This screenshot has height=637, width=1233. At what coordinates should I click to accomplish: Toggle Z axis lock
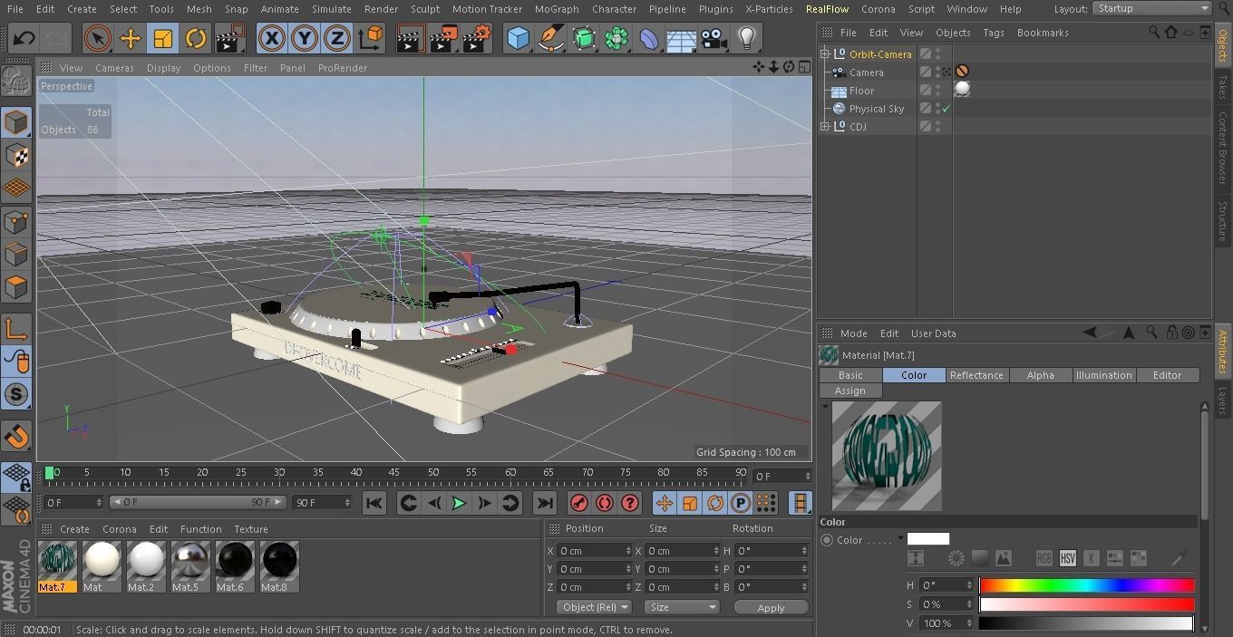[337, 39]
